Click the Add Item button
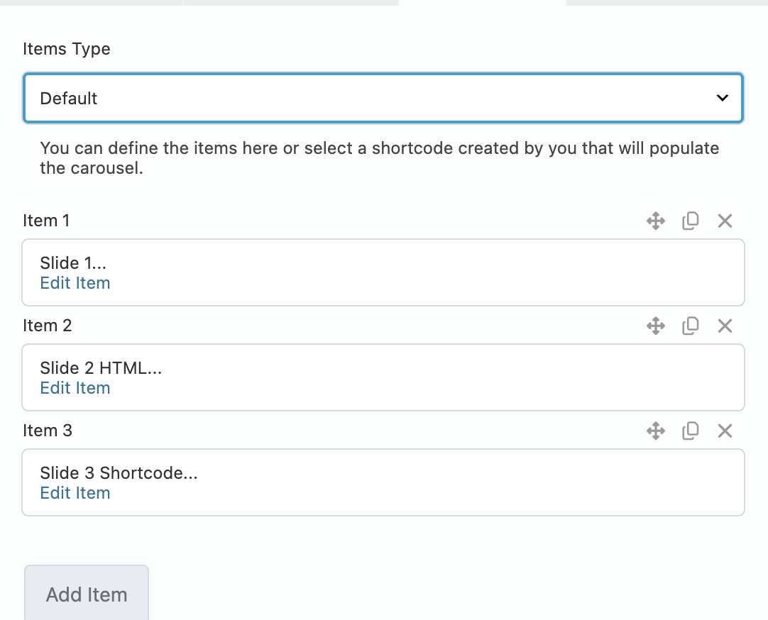The width and height of the screenshot is (768, 620). pos(87,594)
